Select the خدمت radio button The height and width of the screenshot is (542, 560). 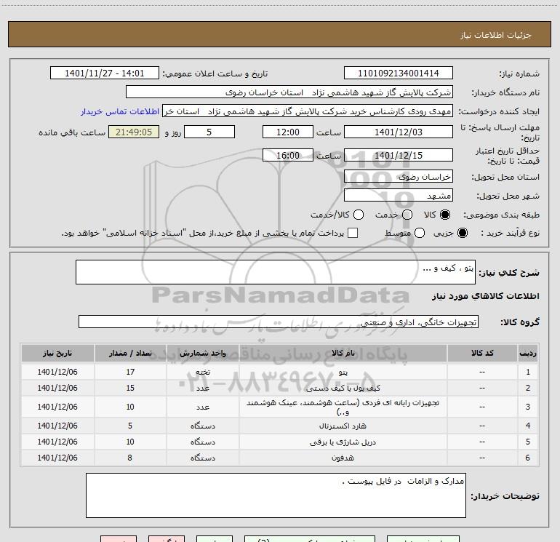[x=407, y=215]
